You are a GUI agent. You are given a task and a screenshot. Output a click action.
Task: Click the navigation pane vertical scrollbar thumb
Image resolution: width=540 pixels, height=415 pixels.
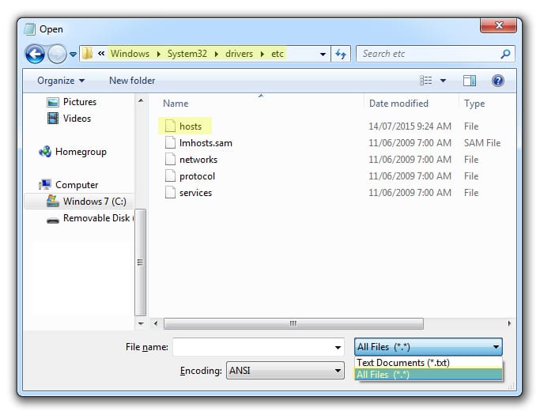coord(140,262)
